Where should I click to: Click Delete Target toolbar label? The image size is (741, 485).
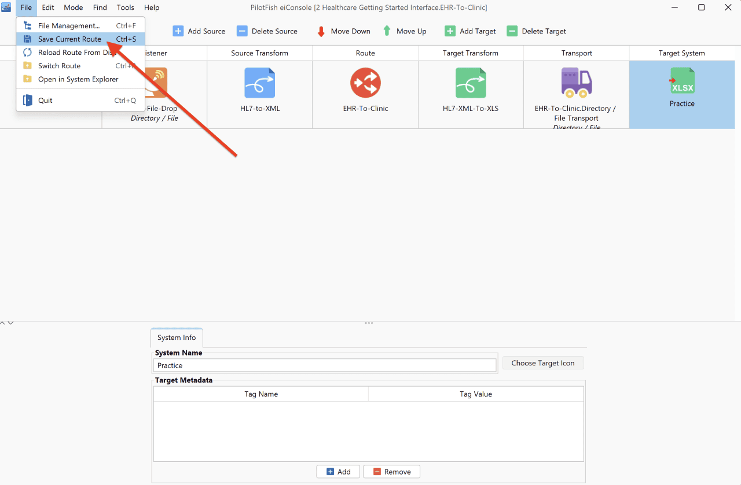[x=544, y=31]
